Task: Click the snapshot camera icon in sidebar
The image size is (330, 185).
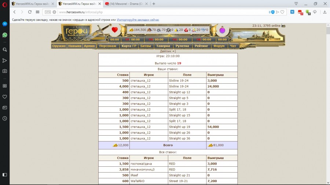Action: [x=5, y=71]
